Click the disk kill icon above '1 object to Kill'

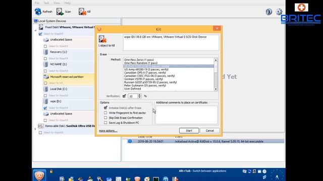tap(102, 39)
